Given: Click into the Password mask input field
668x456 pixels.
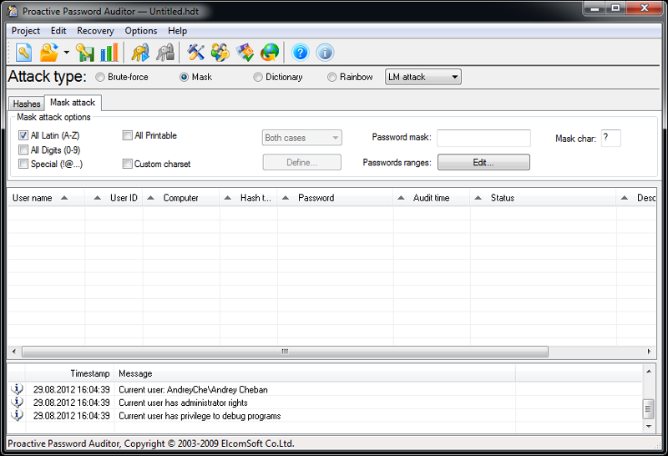Looking at the screenshot, I should click(x=483, y=138).
